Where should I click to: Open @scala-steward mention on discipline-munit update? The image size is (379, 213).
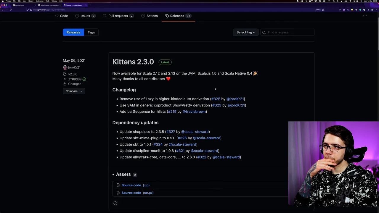(204, 151)
